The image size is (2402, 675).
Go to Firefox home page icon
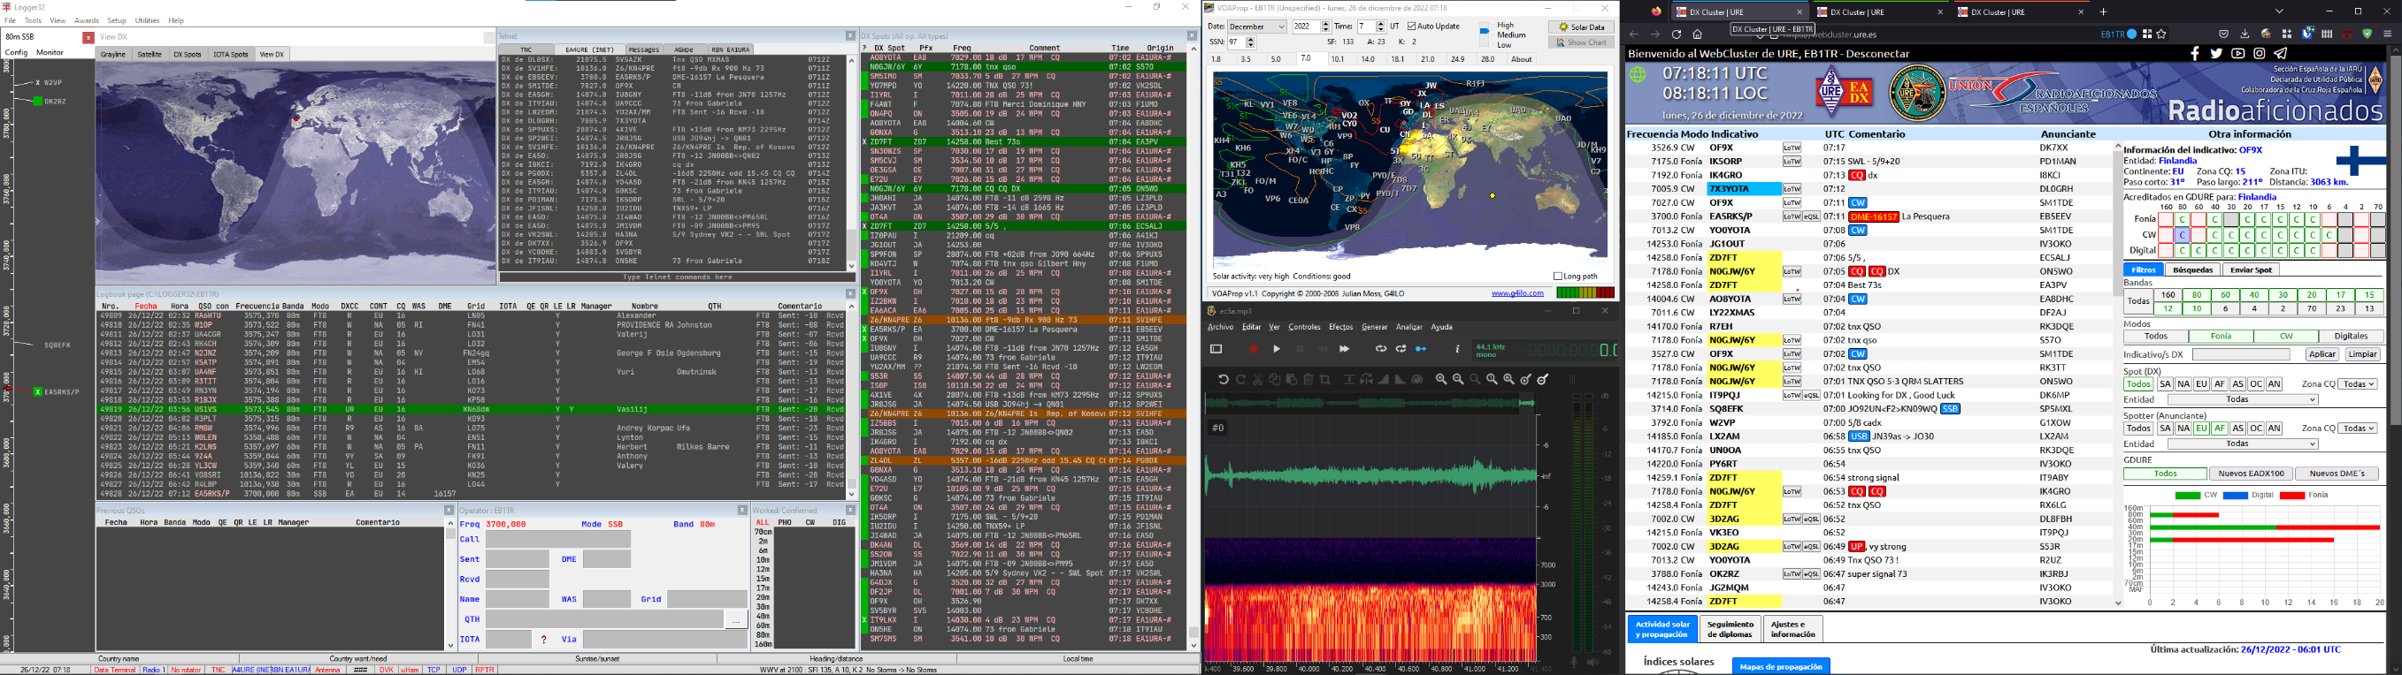[1698, 34]
